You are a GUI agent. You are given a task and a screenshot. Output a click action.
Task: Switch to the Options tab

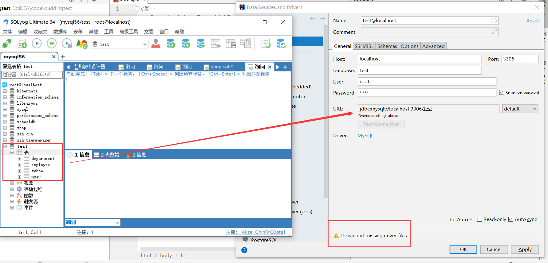pos(409,46)
